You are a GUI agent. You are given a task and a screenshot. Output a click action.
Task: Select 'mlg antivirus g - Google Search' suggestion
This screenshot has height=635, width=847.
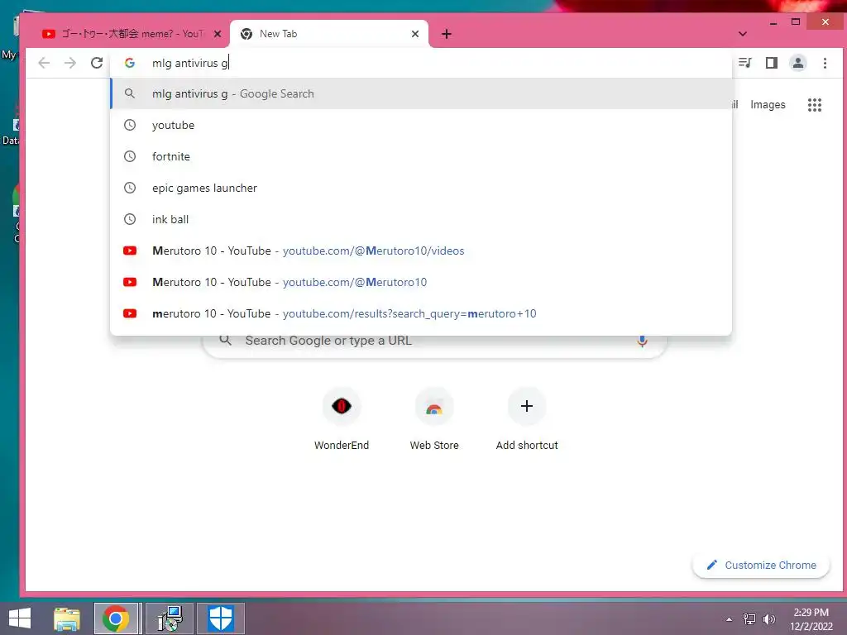(421, 93)
